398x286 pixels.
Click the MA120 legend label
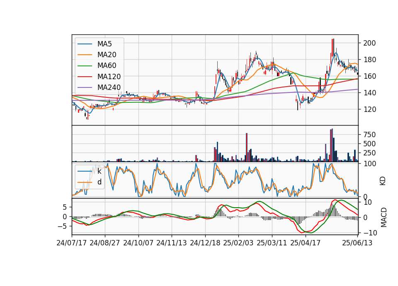[x=109, y=77]
